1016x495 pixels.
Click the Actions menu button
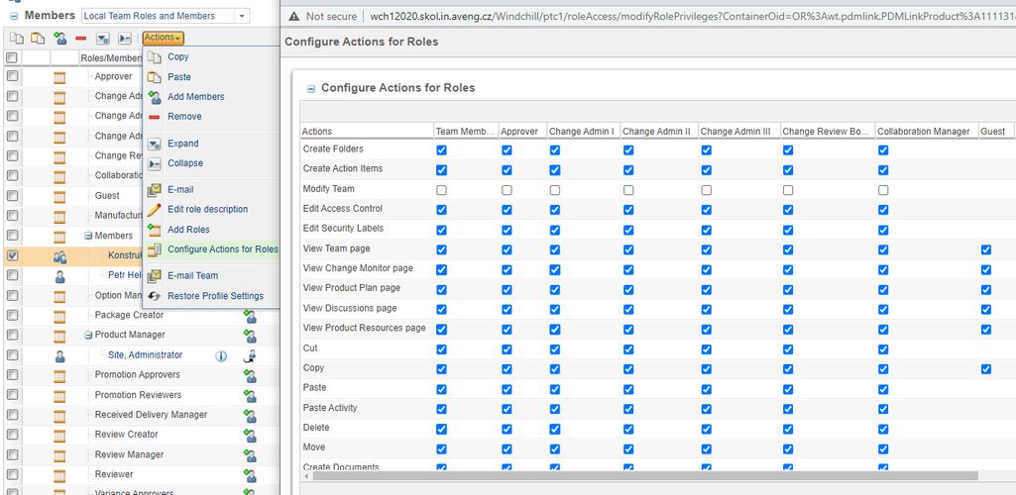[163, 38]
